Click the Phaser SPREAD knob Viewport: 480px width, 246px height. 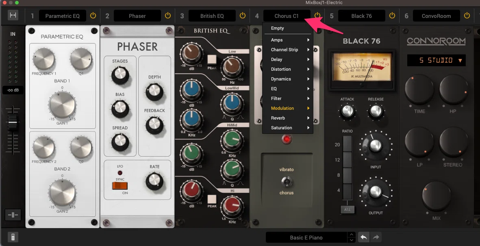(120, 142)
